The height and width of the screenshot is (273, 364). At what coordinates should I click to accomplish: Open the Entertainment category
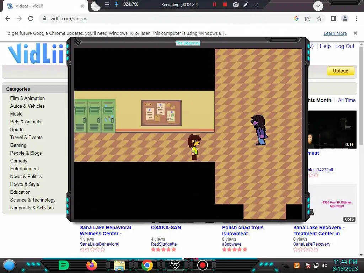[x=25, y=169]
